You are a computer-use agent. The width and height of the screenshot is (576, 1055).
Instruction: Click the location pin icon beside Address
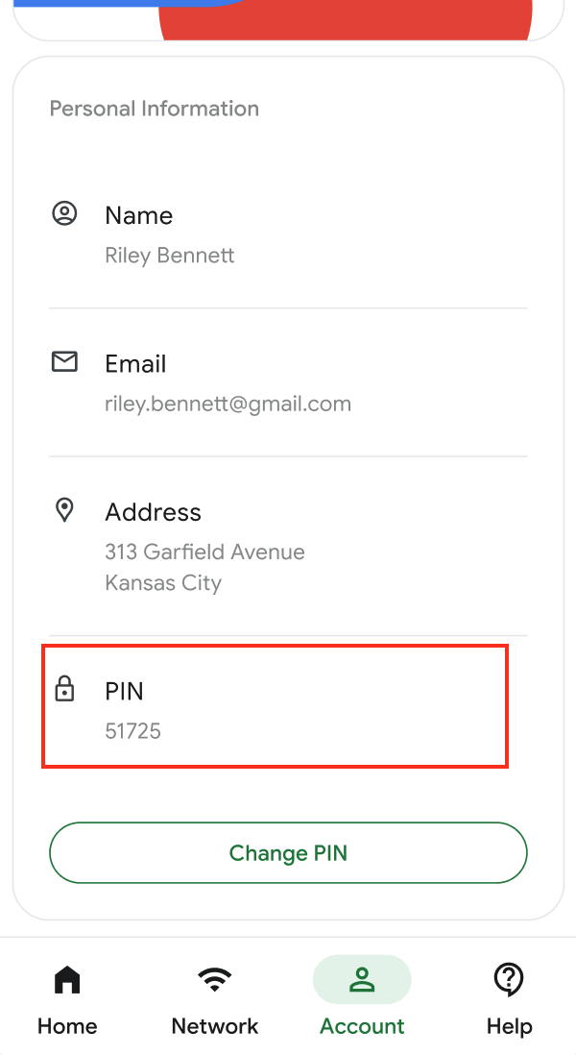64,510
